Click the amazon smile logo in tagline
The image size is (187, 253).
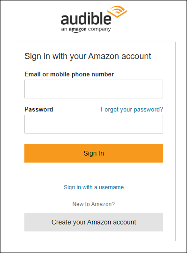(78, 30)
